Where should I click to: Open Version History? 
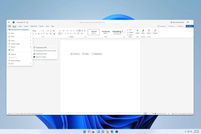(20, 61)
